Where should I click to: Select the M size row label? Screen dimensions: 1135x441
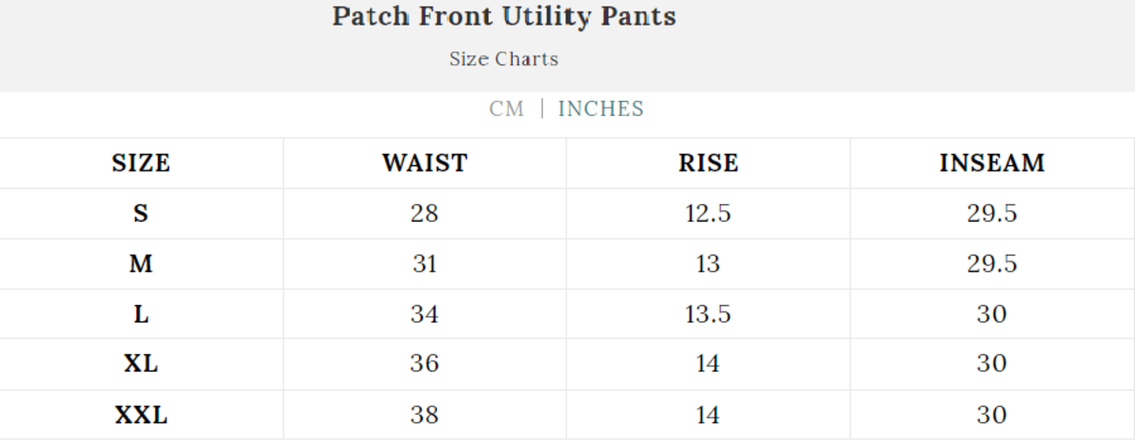point(141,263)
